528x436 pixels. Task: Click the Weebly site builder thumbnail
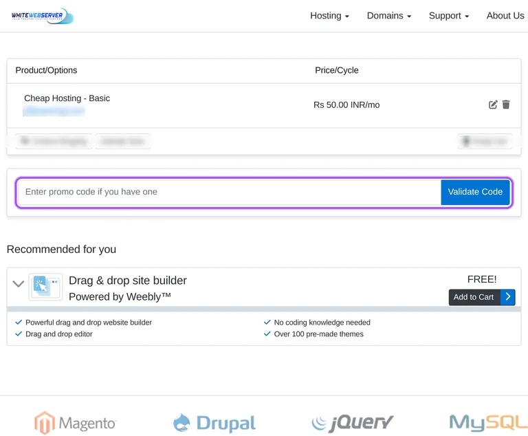45,287
